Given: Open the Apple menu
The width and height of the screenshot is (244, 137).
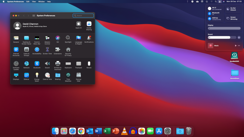Looking at the screenshot, I should coord(3,2).
